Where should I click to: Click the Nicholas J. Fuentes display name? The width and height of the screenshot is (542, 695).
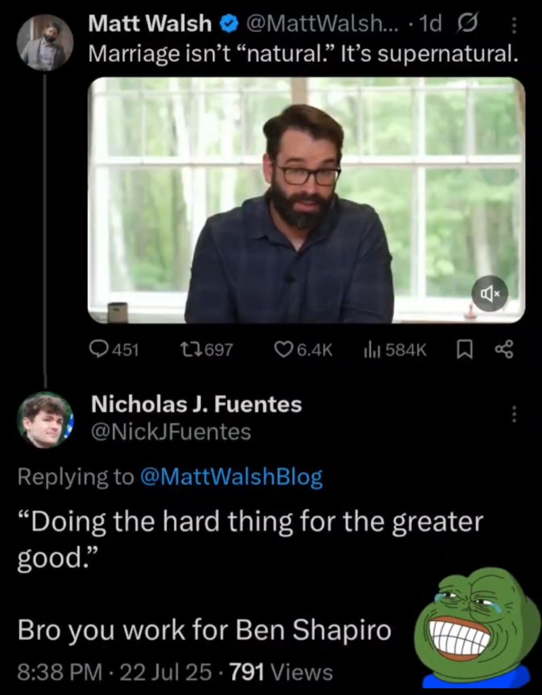click(196, 405)
